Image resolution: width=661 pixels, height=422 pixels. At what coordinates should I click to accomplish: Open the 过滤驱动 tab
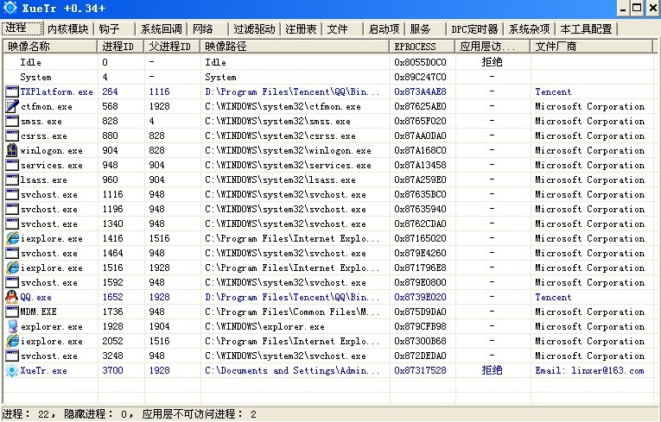pyautogui.click(x=254, y=29)
